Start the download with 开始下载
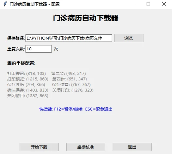This screenshot has height=154, width=172. [39, 147]
